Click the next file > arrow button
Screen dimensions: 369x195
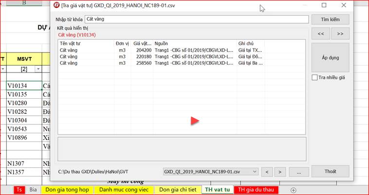[x=279, y=172]
